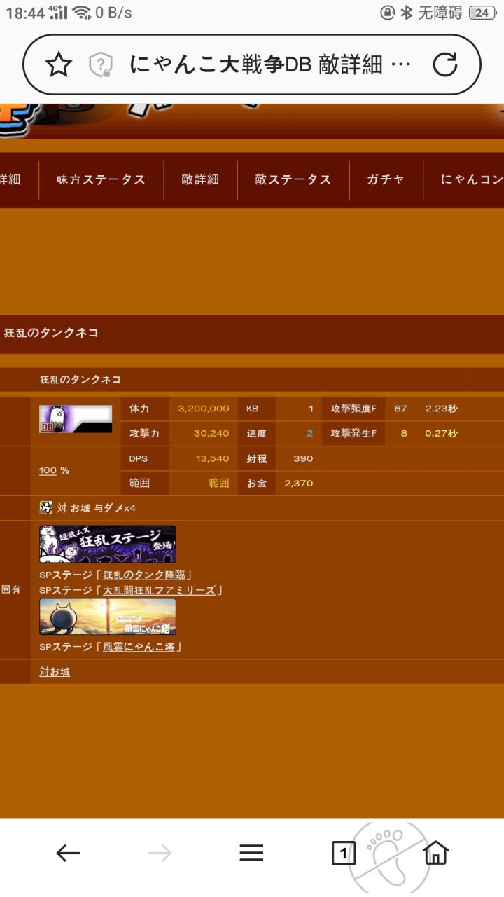Tap the 対 お城 ability icon
Image resolution: width=504 pixels, height=897 pixels.
45,507
